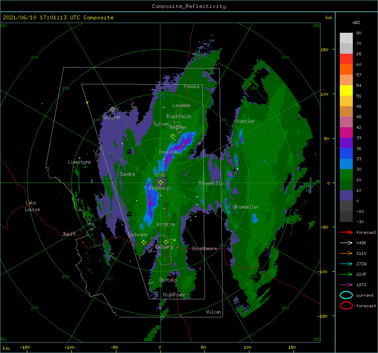378x353 pixels.
Task: Click the yellow diamond marker below RedDeer
Action: [173, 136]
